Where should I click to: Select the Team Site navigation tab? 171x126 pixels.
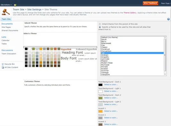pyautogui.click(x=6, y=19)
